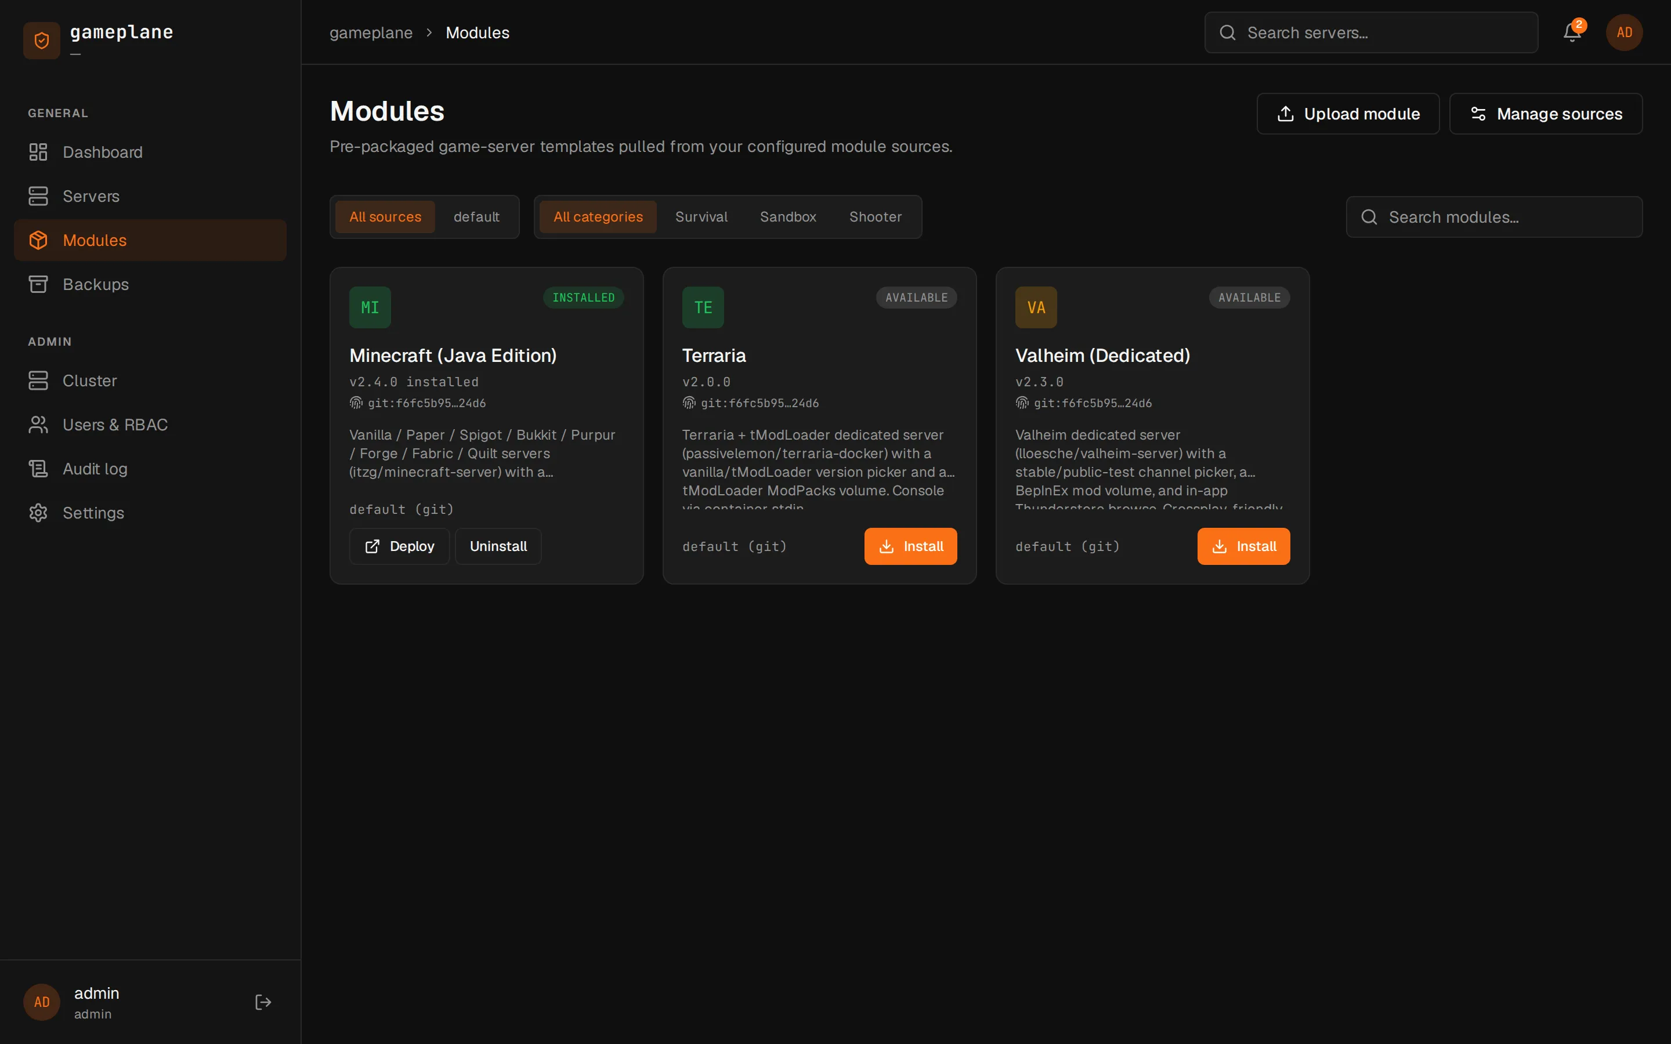This screenshot has height=1044, width=1671.
Task: Click the Valheim description text
Action: (1152, 468)
